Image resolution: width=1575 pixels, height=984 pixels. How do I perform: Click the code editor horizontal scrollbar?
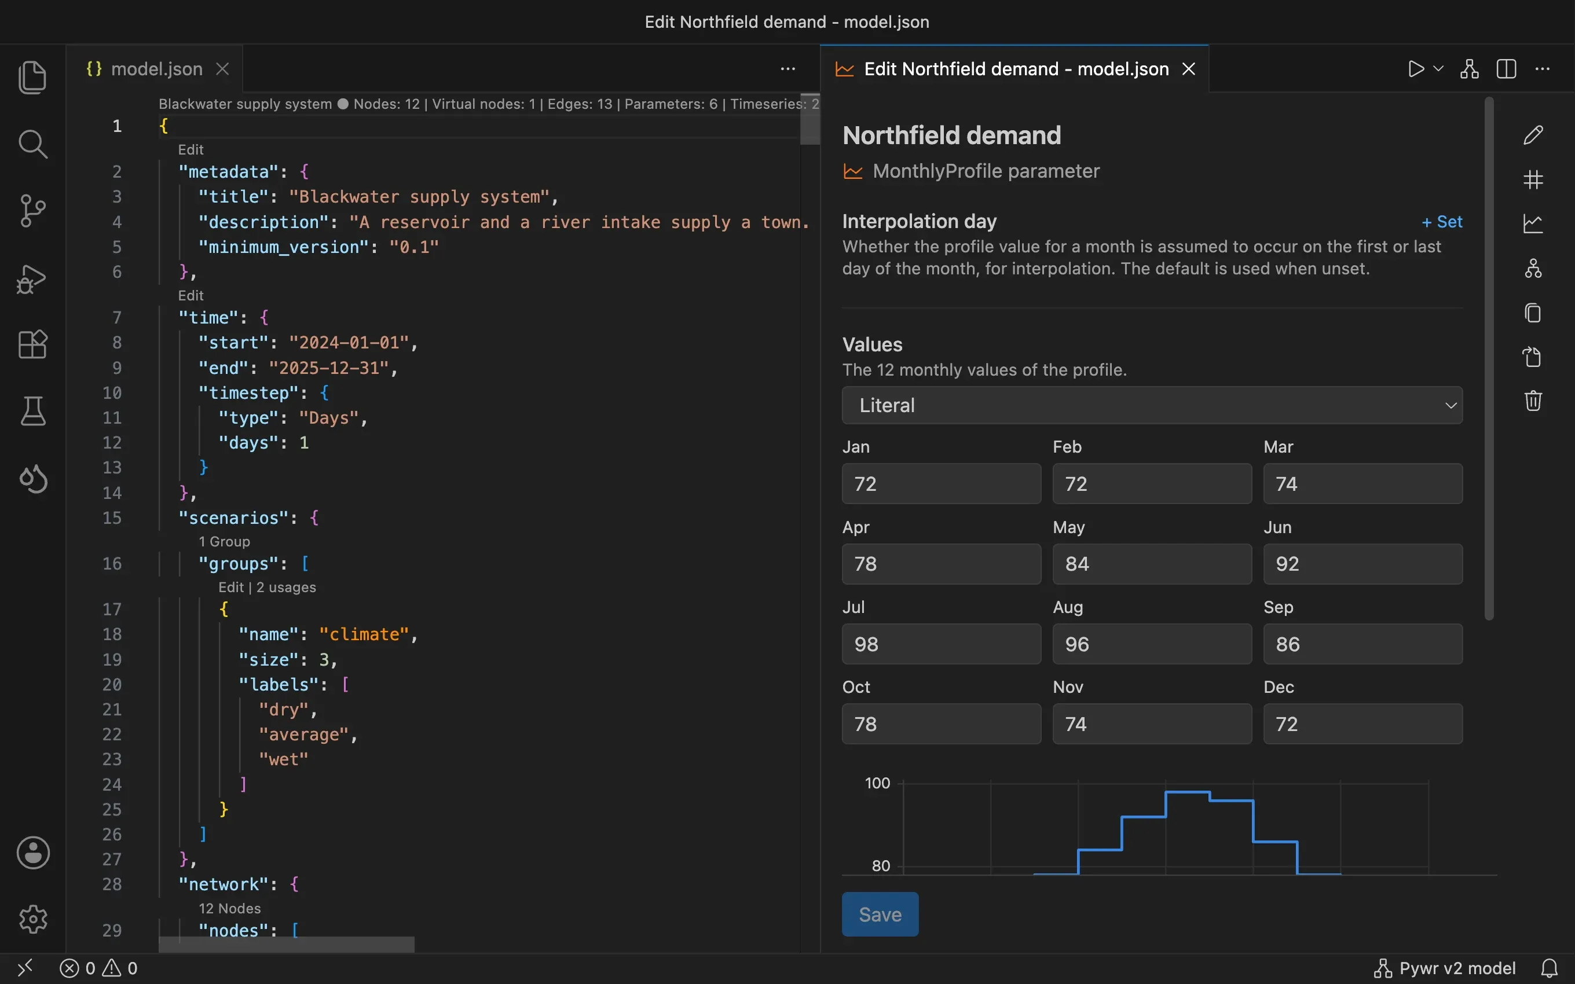point(287,944)
